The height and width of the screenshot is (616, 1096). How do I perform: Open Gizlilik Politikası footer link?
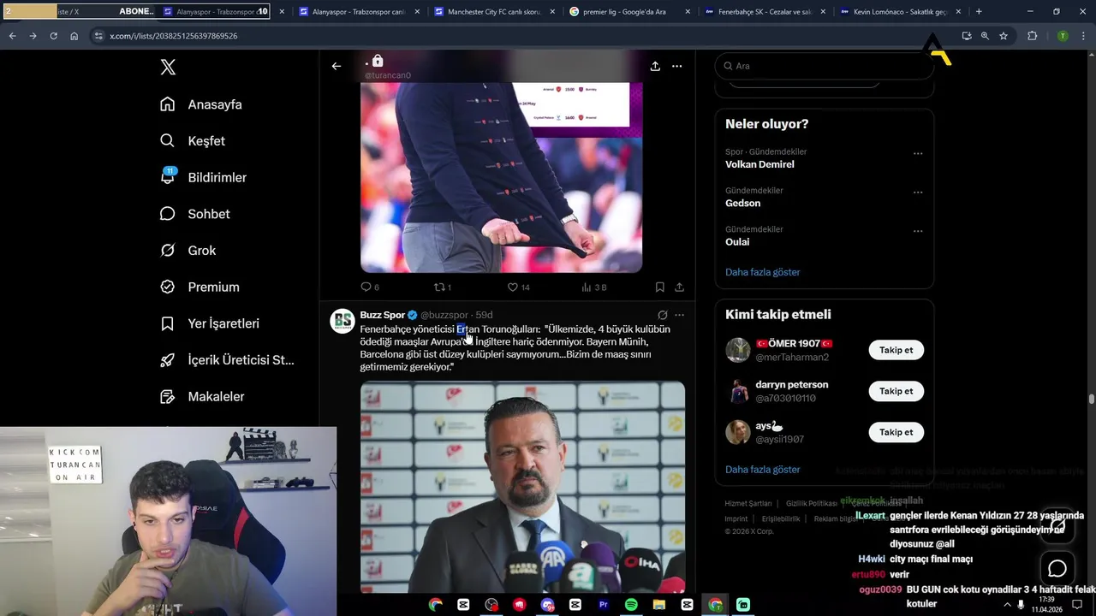[811, 504]
